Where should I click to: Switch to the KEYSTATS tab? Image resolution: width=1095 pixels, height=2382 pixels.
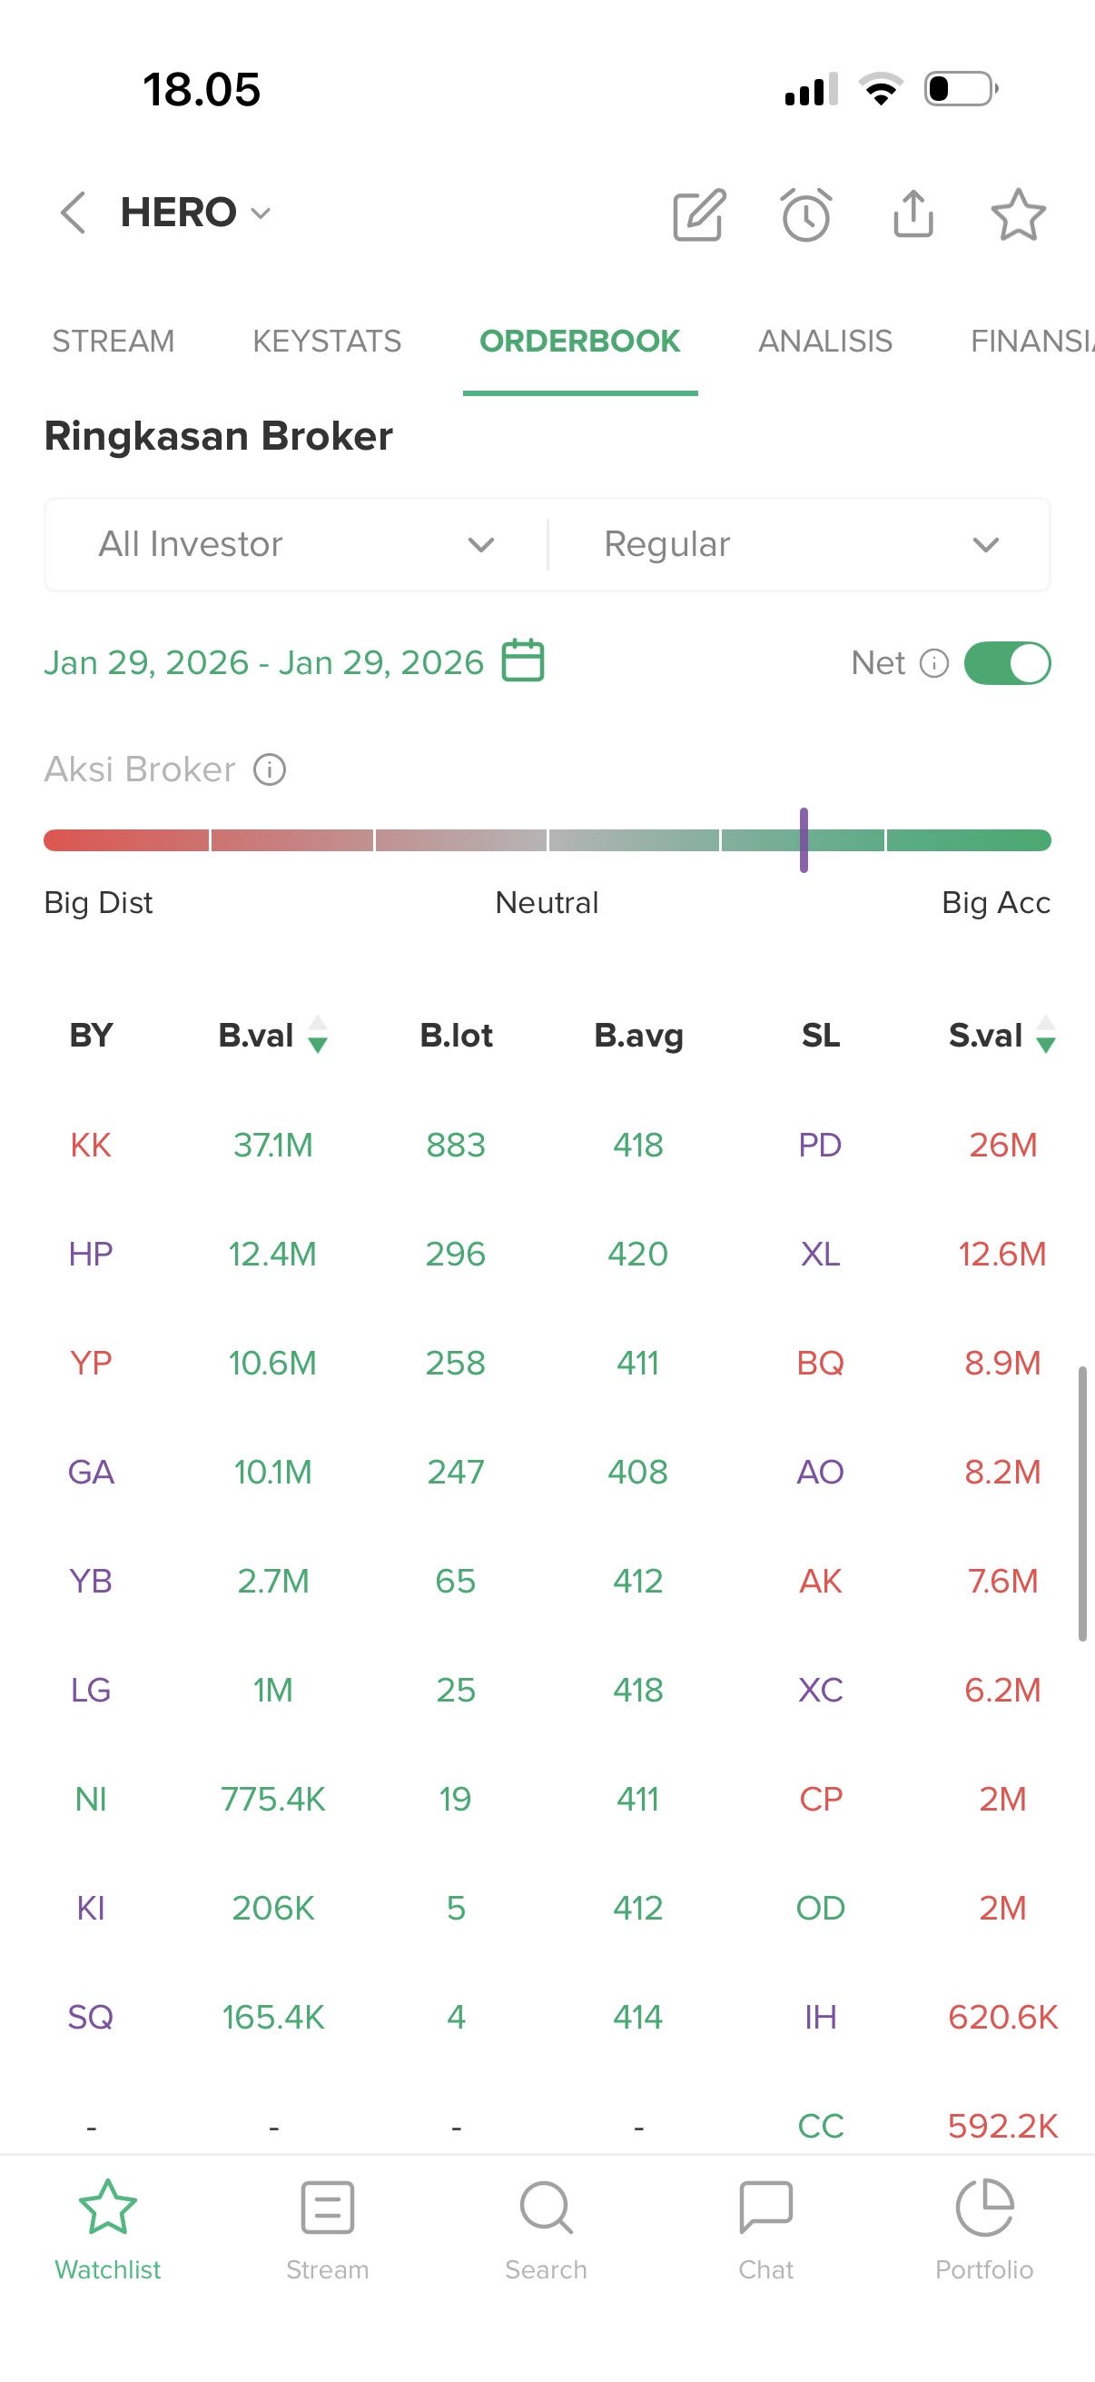click(x=327, y=342)
